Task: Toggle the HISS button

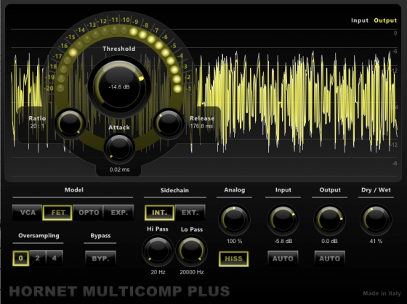Action: (233, 258)
